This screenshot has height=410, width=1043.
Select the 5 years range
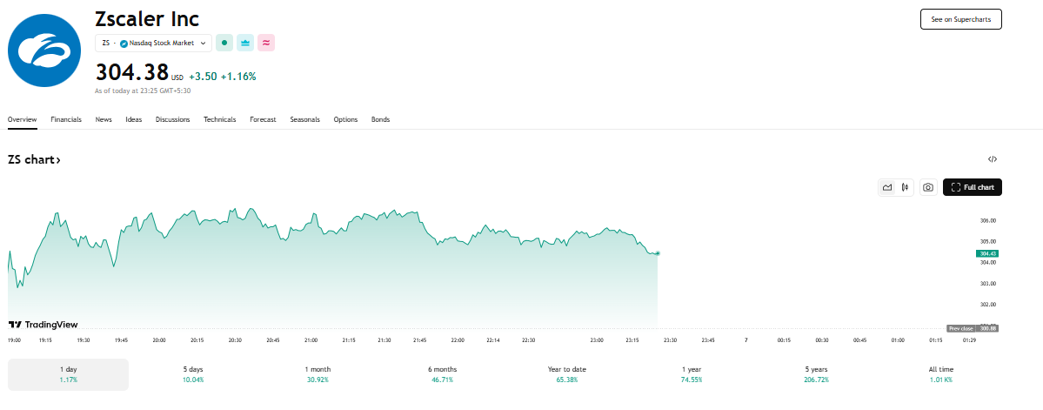(x=816, y=374)
